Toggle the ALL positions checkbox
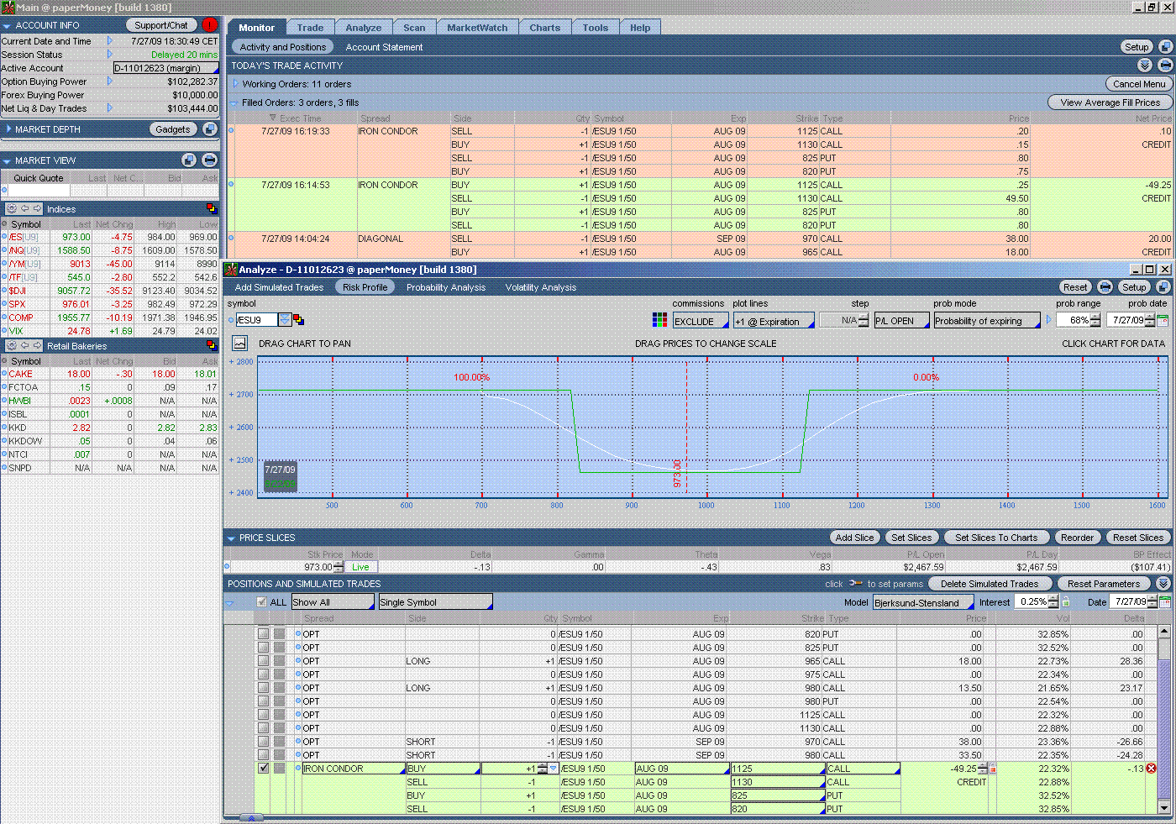Viewport: 1176px width, 824px height. pyautogui.click(x=262, y=602)
